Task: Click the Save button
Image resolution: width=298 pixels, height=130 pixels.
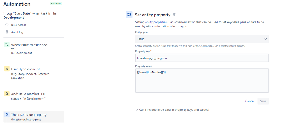Action: tap(263, 101)
